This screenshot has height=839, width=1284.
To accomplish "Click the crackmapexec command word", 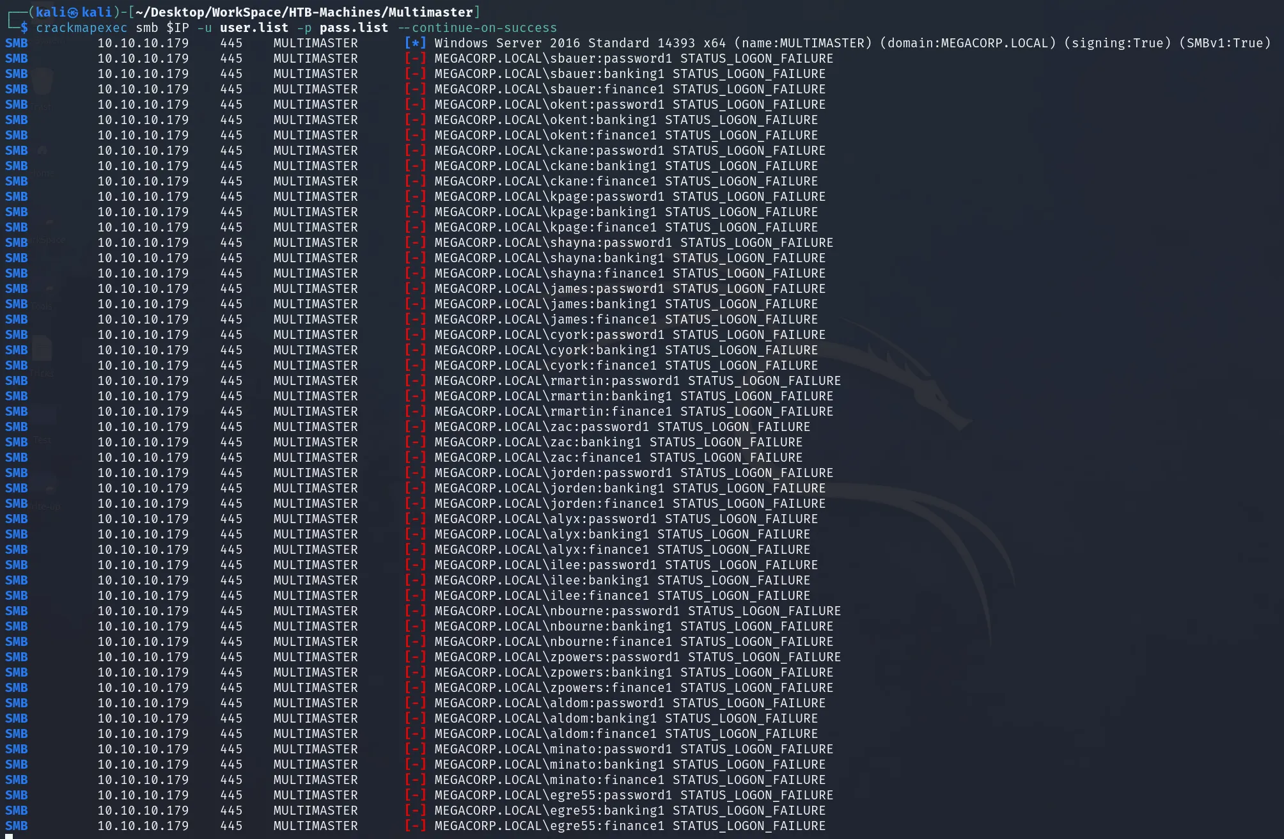I will pos(81,27).
